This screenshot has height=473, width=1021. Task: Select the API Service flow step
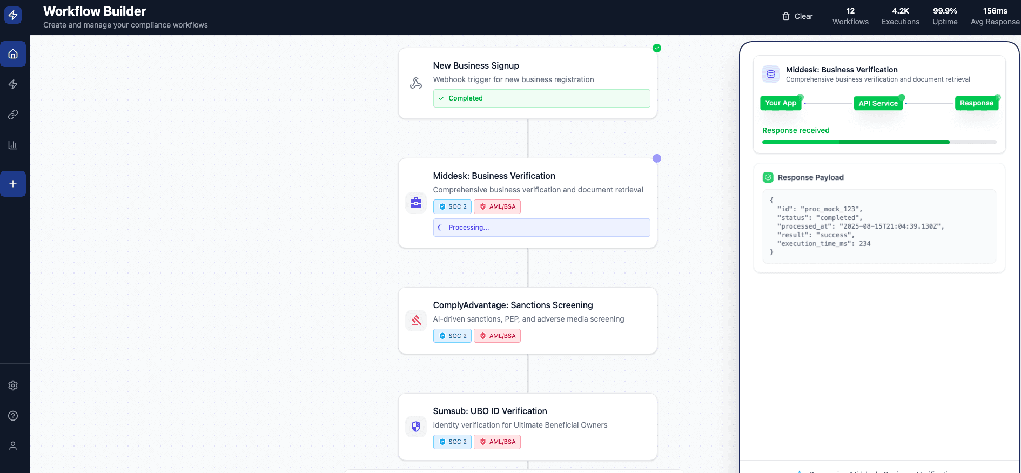pyautogui.click(x=878, y=103)
